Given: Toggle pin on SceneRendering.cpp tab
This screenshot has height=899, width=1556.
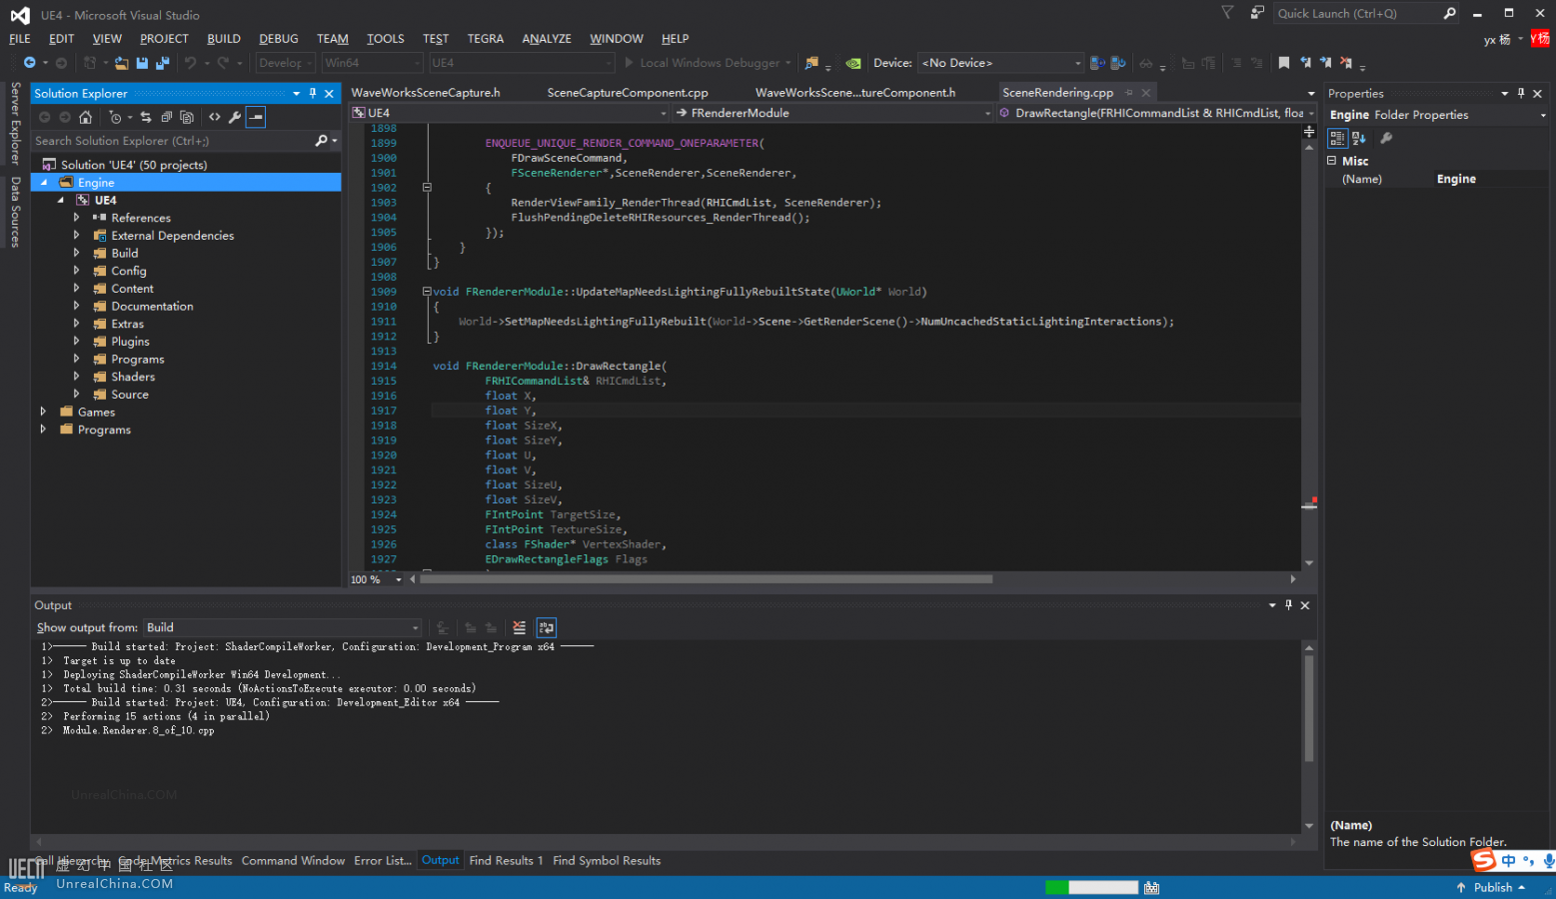Looking at the screenshot, I should tap(1128, 93).
